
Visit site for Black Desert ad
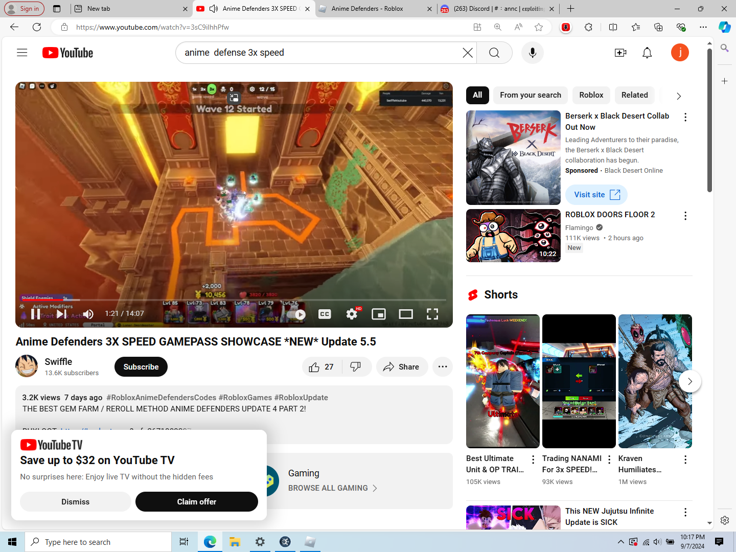tap(596, 195)
